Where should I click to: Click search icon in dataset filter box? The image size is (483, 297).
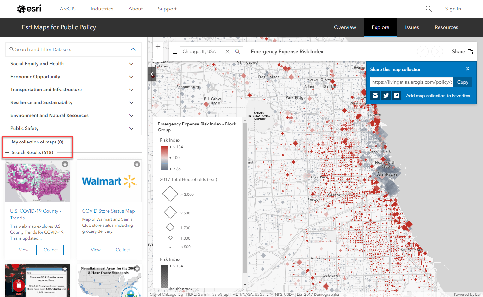[x=12, y=49]
